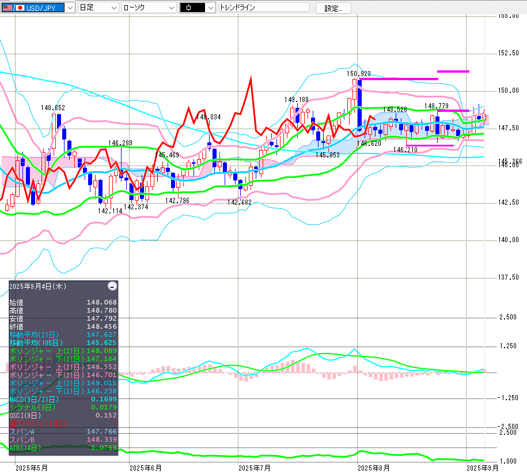Select the 2025年9月4日(木) panel header

[38, 286]
